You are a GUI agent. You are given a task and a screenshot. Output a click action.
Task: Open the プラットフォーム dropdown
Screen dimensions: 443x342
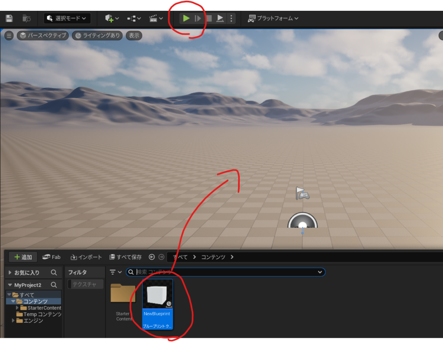(273, 18)
